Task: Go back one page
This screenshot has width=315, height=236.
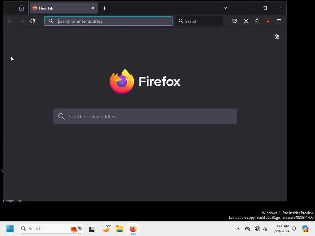Action: point(10,21)
